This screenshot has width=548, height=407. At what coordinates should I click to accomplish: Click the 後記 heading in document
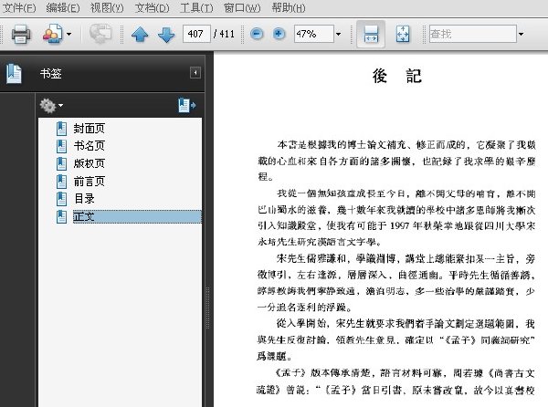[x=397, y=76]
